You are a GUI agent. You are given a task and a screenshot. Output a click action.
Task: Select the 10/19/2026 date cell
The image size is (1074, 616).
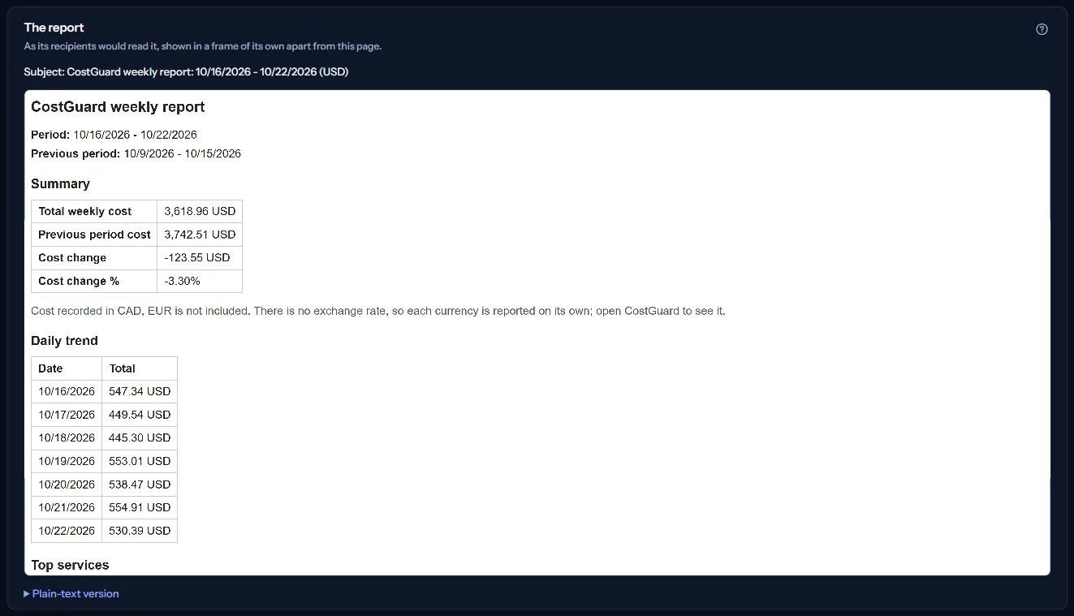click(x=67, y=461)
